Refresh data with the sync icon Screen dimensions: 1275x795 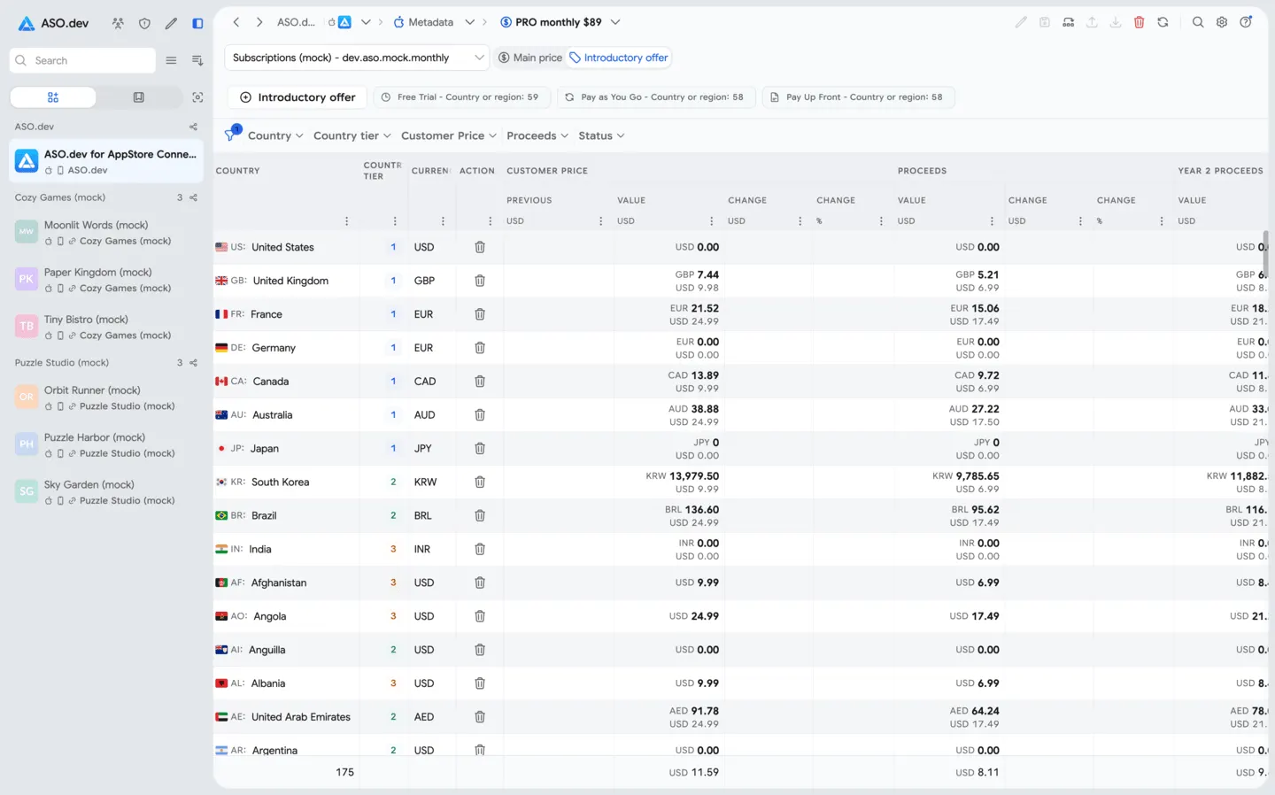1163,22
